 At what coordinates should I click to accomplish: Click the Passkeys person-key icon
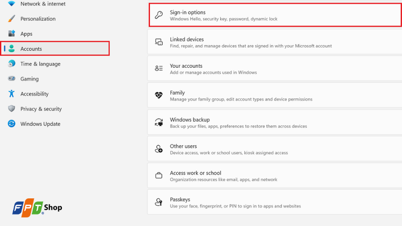click(159, 202)
